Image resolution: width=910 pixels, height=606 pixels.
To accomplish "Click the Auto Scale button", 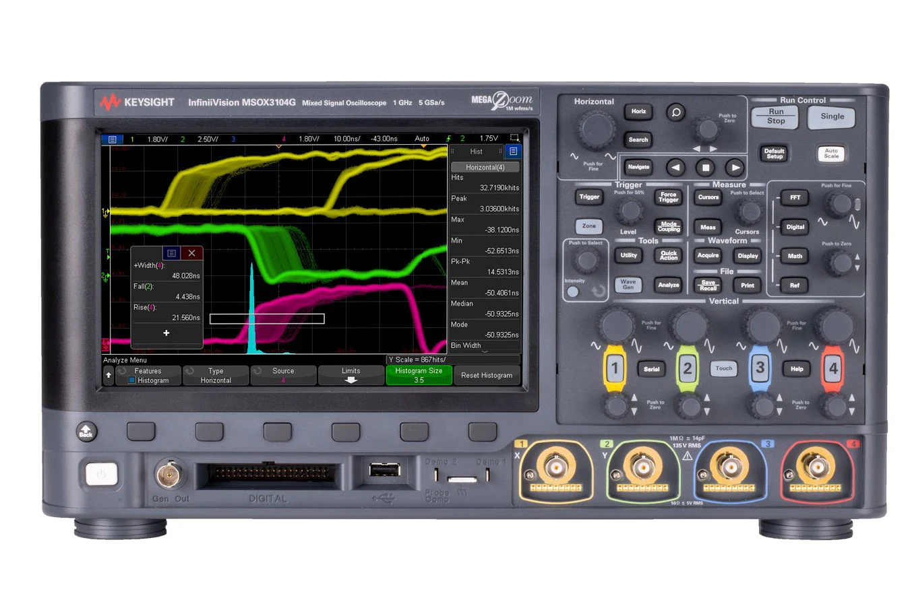I will pyautogui.click(x=831, y=154).
